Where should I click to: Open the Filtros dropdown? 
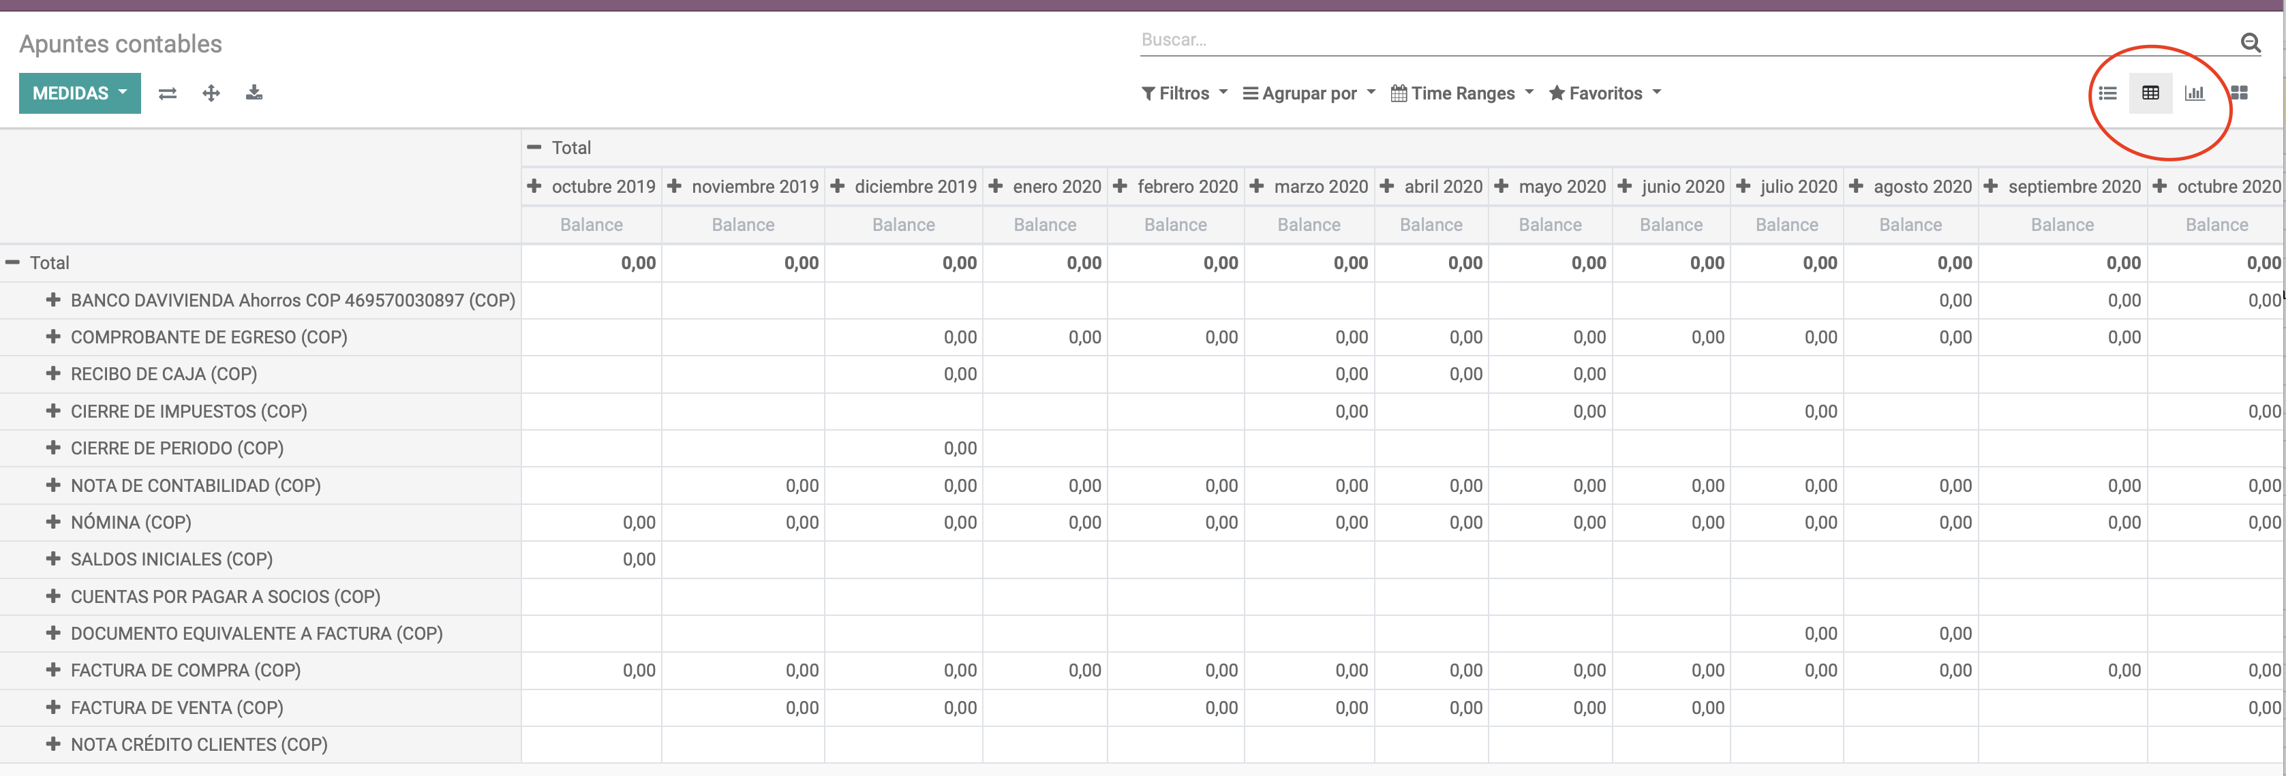(x=1184, y=93)
